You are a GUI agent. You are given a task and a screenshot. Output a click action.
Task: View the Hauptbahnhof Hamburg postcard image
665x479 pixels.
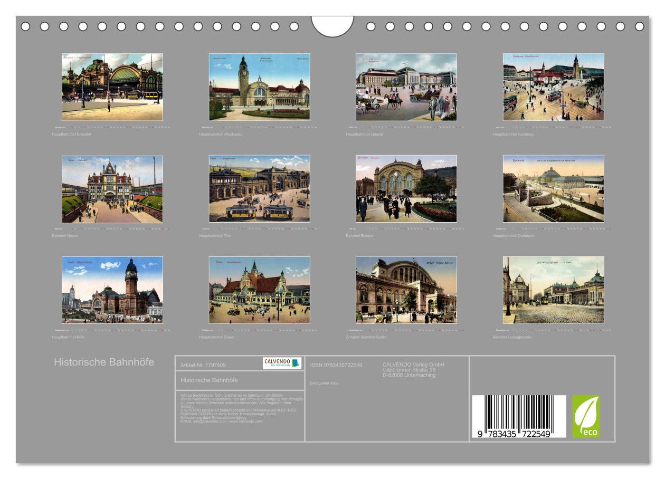tap(554, 87)
